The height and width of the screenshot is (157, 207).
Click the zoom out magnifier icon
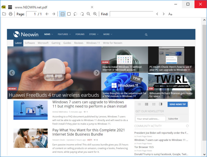pyautogui.click(x=89, y=14)
